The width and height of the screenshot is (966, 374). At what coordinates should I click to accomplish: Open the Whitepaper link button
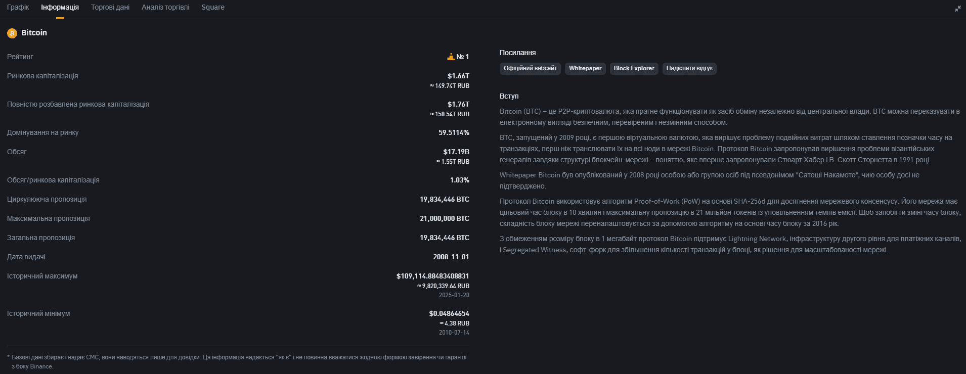pos(585,68)
